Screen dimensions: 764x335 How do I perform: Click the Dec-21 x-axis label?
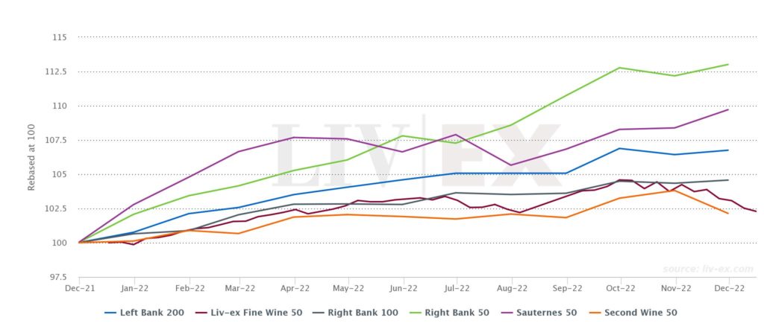click(79, 288)
